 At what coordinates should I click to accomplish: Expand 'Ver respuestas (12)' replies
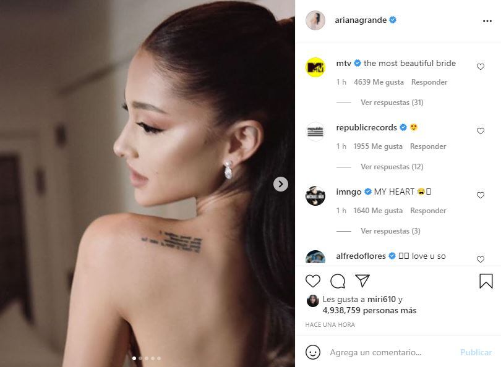pos(392,167)
